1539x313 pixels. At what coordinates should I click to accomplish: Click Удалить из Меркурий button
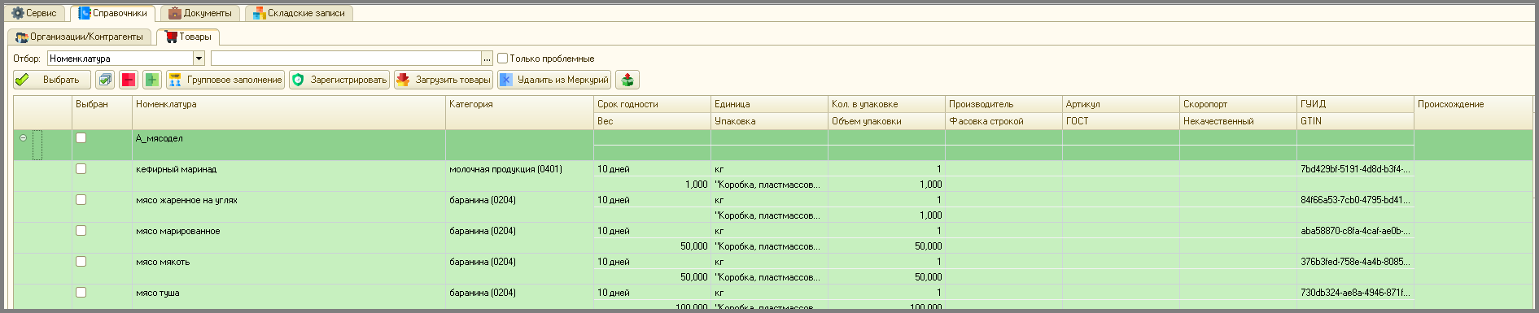553,80
